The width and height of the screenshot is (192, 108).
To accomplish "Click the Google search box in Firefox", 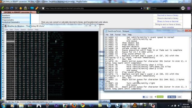I will click(x=165, y=8).
